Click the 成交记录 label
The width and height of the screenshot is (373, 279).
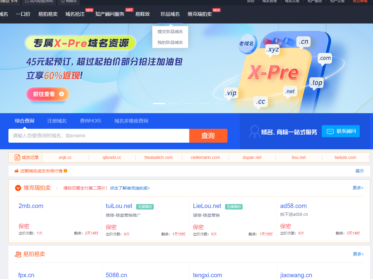click(30, 157)
